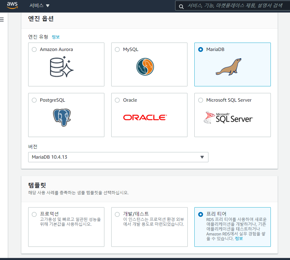290x260 pixels.
Task: Click the Amazon Aurora database icon
Action: coord(61,67)
